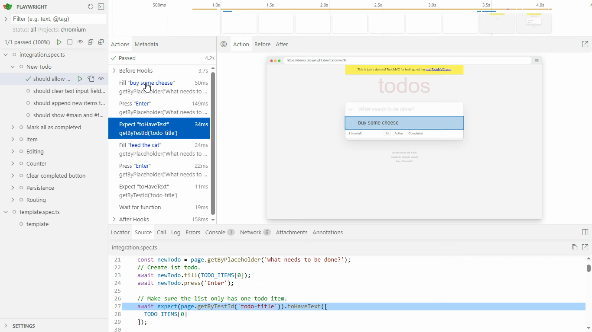
Task: Run all tests with the play button
Action: tap(59, 42)
